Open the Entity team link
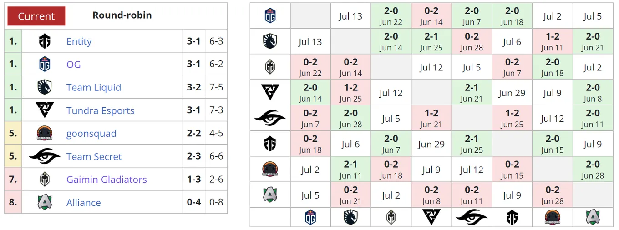This screenshot has width=619, height=230. [x=79, y=41]
